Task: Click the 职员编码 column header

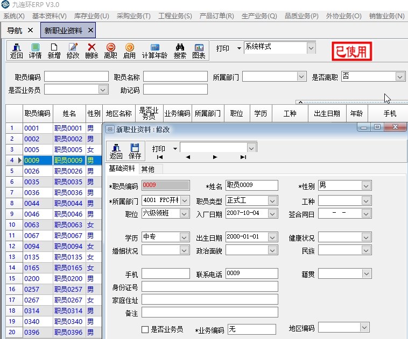Action: tap(38, 113)
